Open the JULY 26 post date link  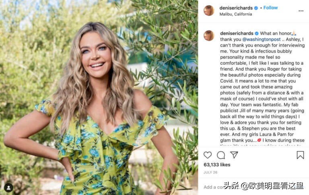pyautogui.click(x=210, y=173)
